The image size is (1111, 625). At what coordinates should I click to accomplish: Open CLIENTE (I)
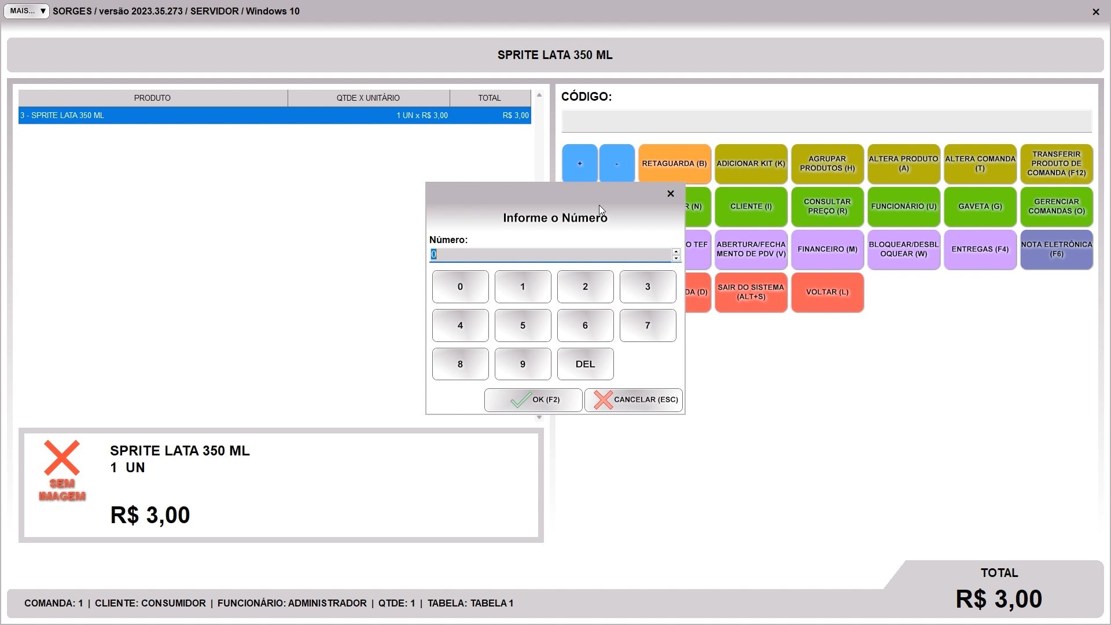point(751,207)
